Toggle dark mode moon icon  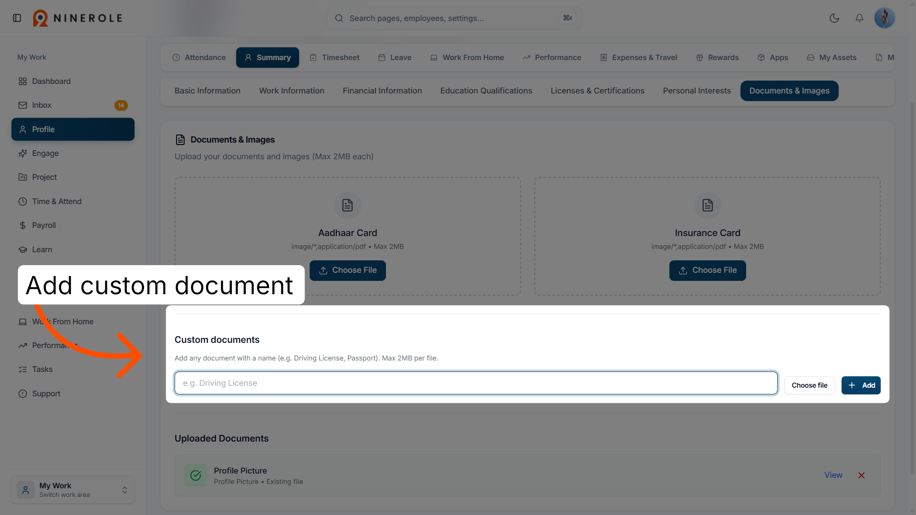click(834, 18)
